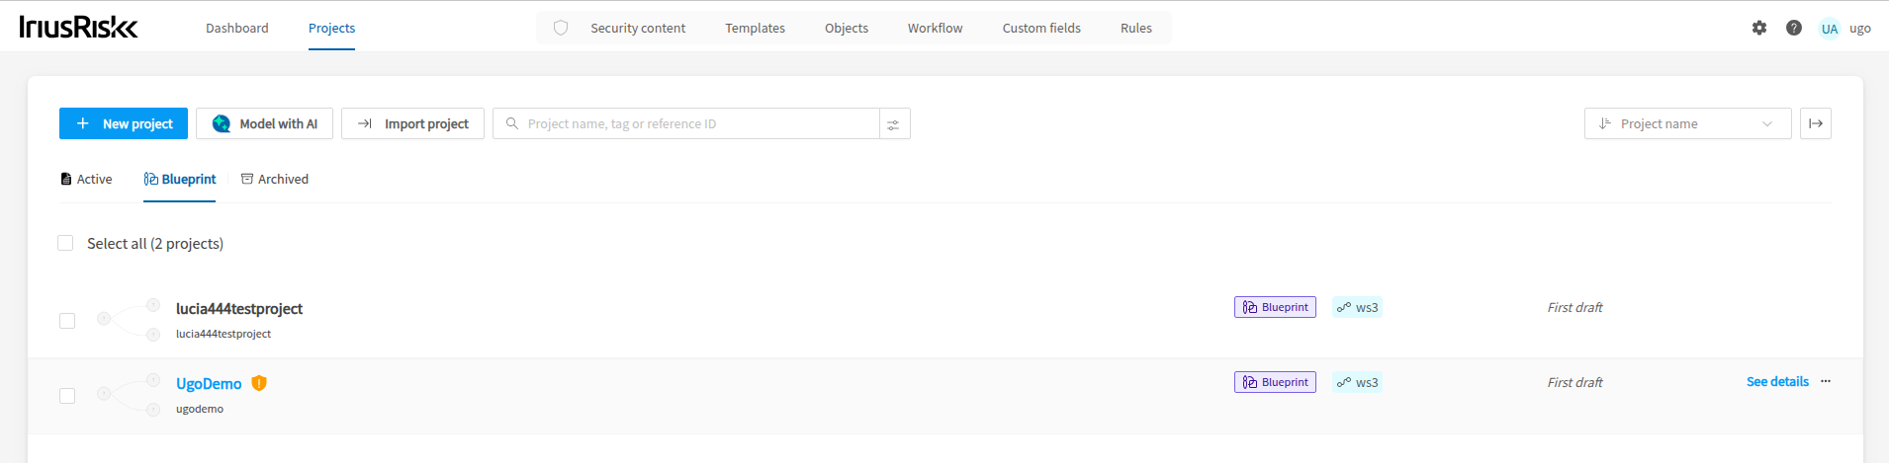The width and height of the screenshot is (1889, 463).
Task: Click the shield icon beside Security content
Action: 561,28
